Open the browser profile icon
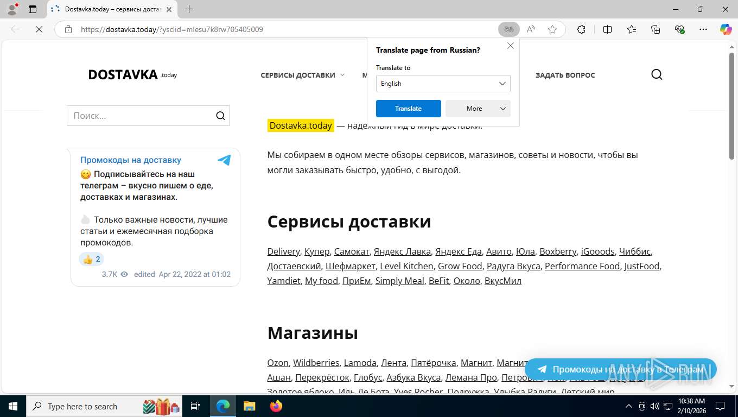Screen dimensions: 738x417 [x=12, y=9]
